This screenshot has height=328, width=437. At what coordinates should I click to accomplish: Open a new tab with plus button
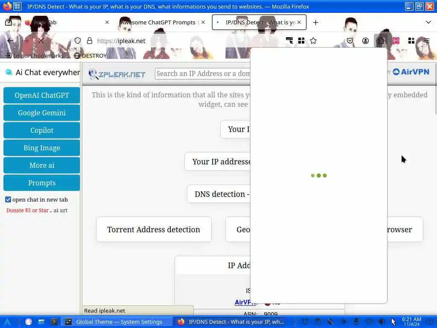(315, 22)
